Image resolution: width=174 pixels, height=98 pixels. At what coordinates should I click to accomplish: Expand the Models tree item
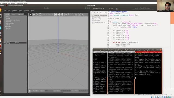5,26
